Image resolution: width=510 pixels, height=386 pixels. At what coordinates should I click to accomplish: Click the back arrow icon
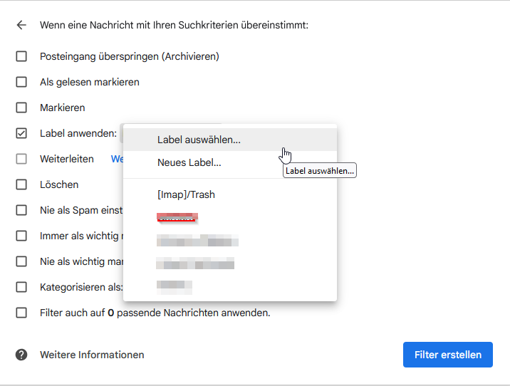coord(21,25)
